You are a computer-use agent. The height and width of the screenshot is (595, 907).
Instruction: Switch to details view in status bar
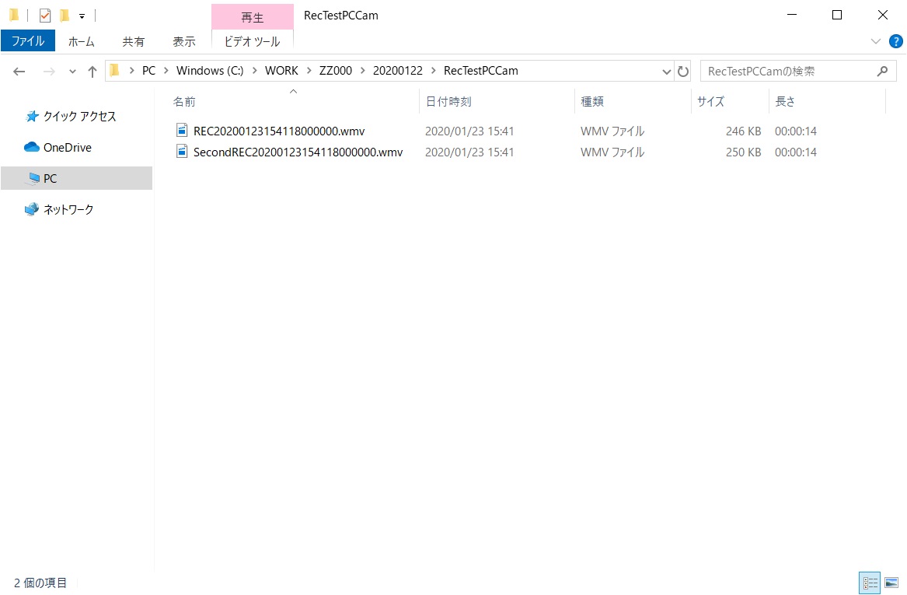pyautogui.click(x=870, y=583)
